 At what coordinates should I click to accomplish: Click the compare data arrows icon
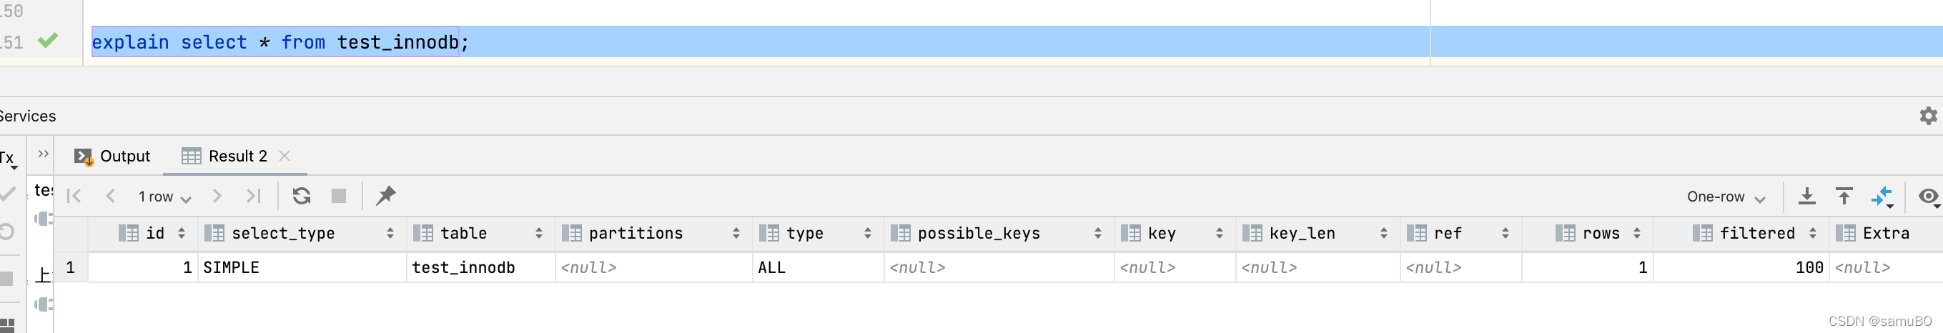(1882, 197)
